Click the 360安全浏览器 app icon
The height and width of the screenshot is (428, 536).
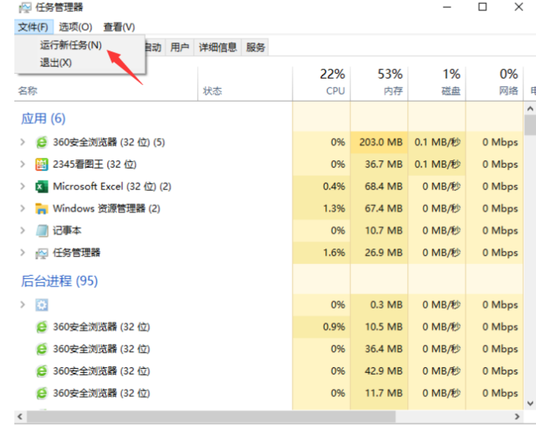point(41,142)
